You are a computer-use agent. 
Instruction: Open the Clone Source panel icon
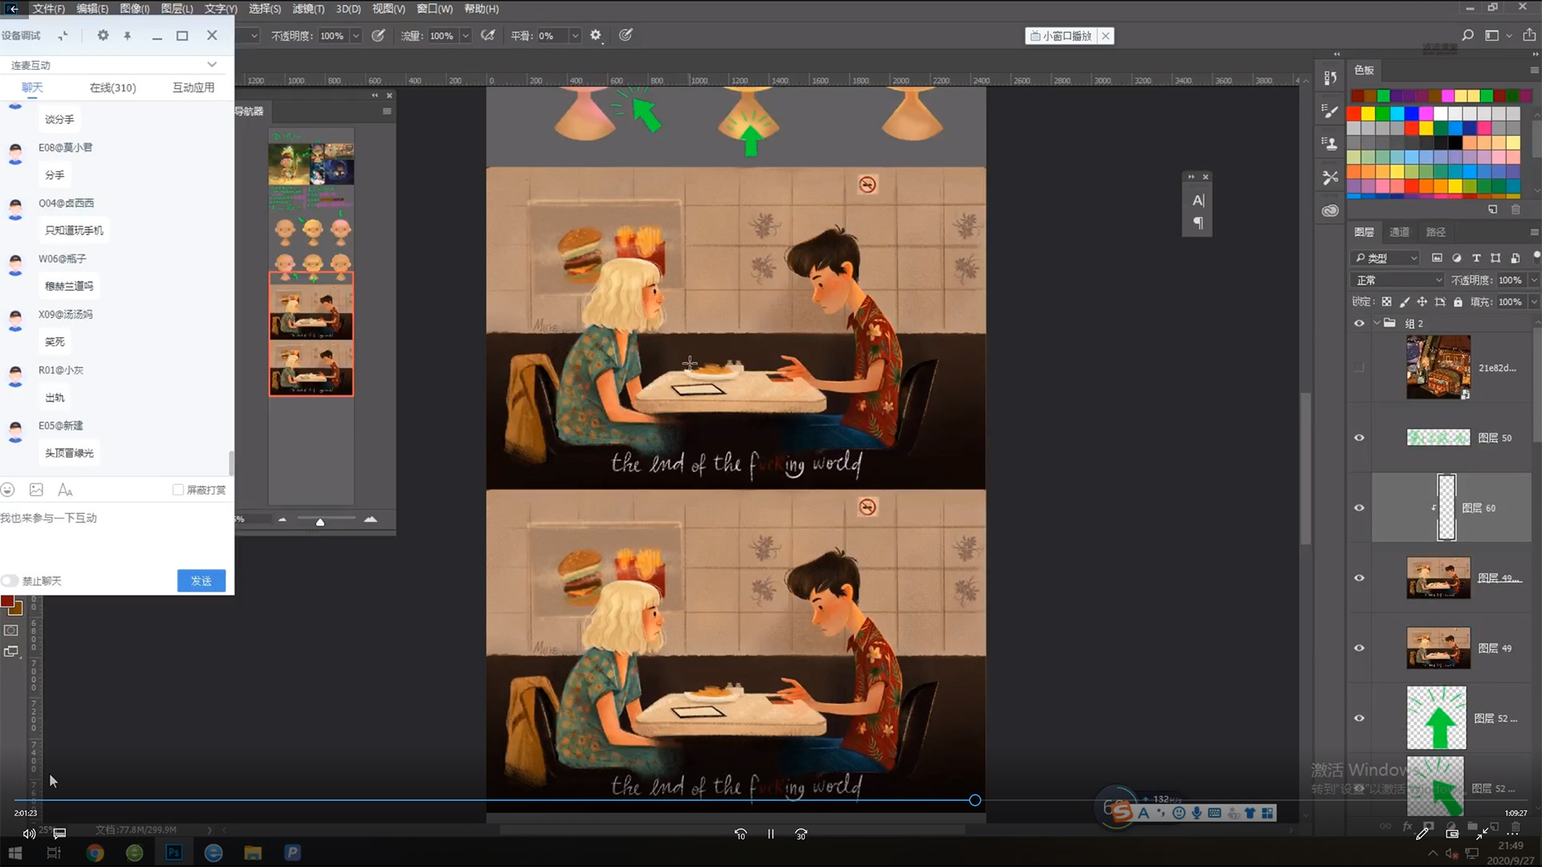(x=1331, y=144)
